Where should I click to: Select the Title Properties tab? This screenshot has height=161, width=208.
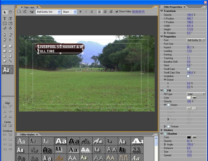click(172, 7)
